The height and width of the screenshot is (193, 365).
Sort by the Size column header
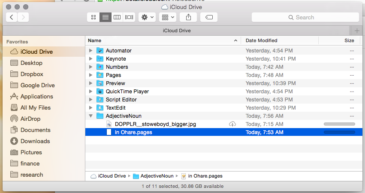339,40
